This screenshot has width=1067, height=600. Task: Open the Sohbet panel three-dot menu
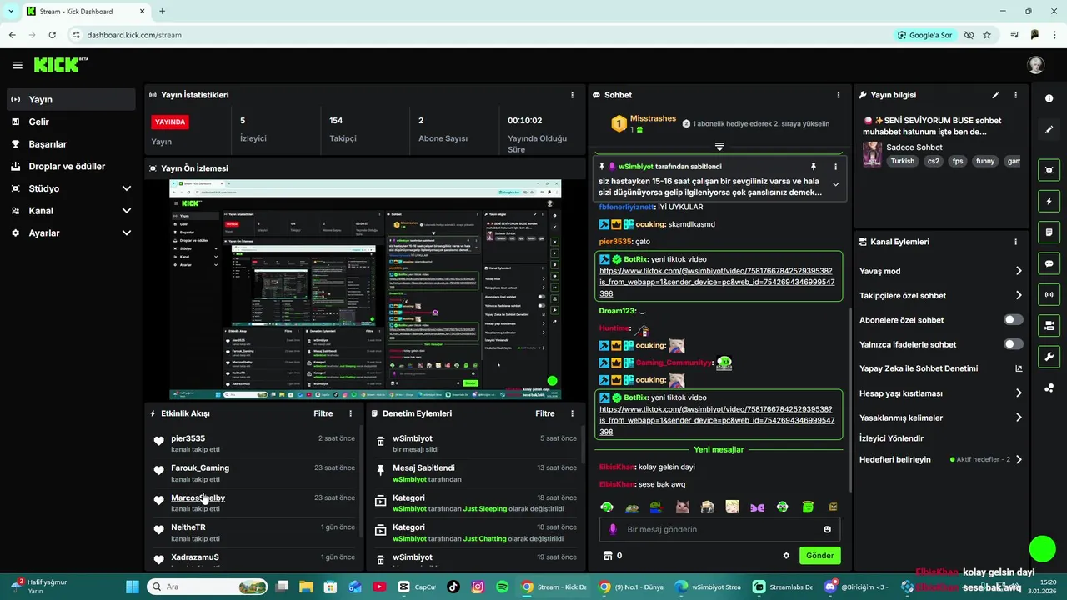coord(839,95)
